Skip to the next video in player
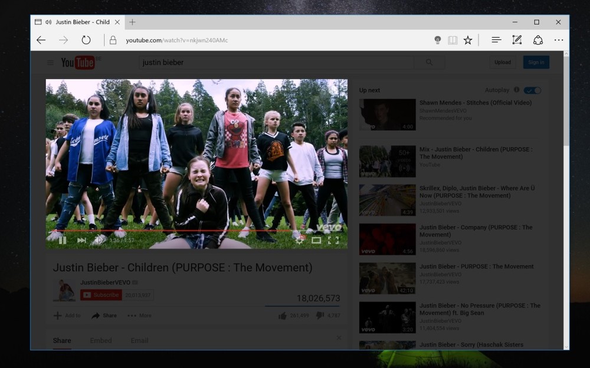Viewport: 590px width, 368px height. [x=81, y=240]
